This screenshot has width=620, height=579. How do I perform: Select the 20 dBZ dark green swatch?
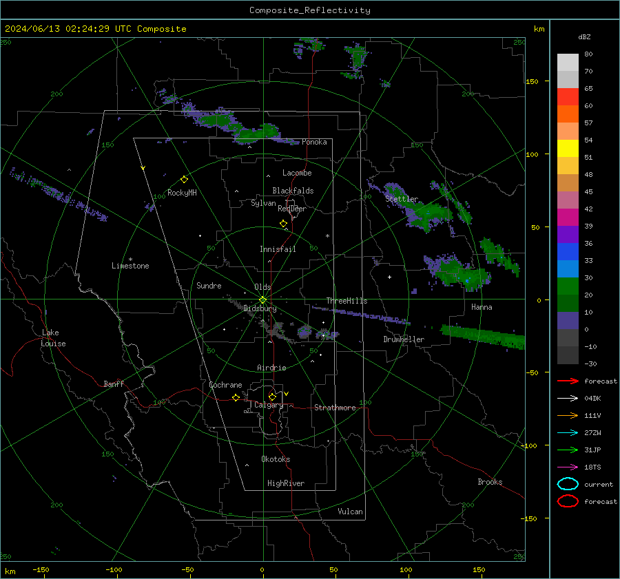(x=568, y=303)
